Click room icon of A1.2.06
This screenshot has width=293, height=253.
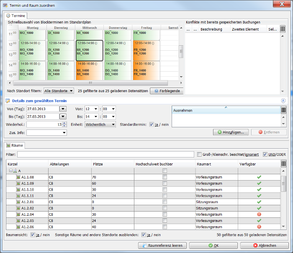18,227
